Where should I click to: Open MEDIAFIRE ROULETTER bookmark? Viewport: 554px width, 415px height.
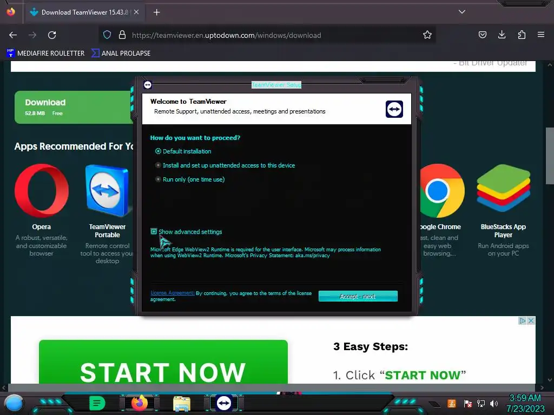point(45,53)
